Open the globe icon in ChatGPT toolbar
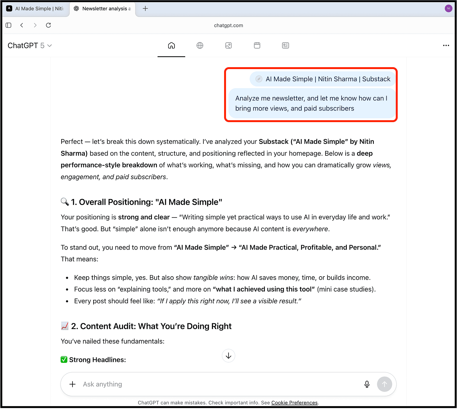Screen dimensions: 457x409 [200, 46]
